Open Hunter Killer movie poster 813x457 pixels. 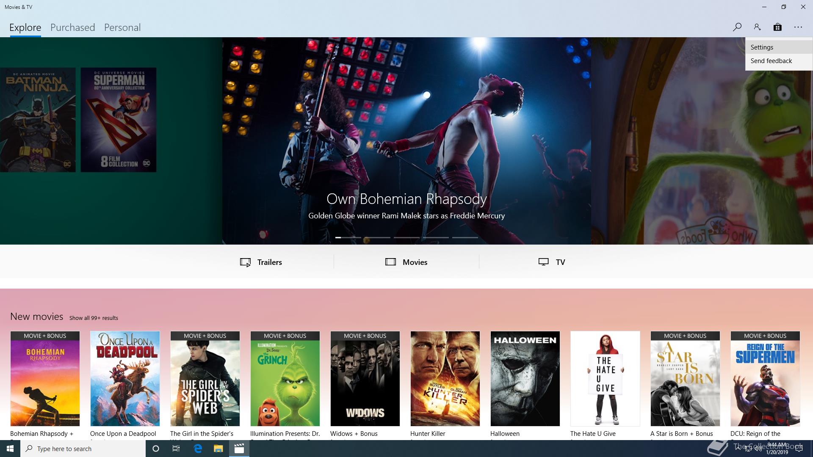click(x=445, y=379)
